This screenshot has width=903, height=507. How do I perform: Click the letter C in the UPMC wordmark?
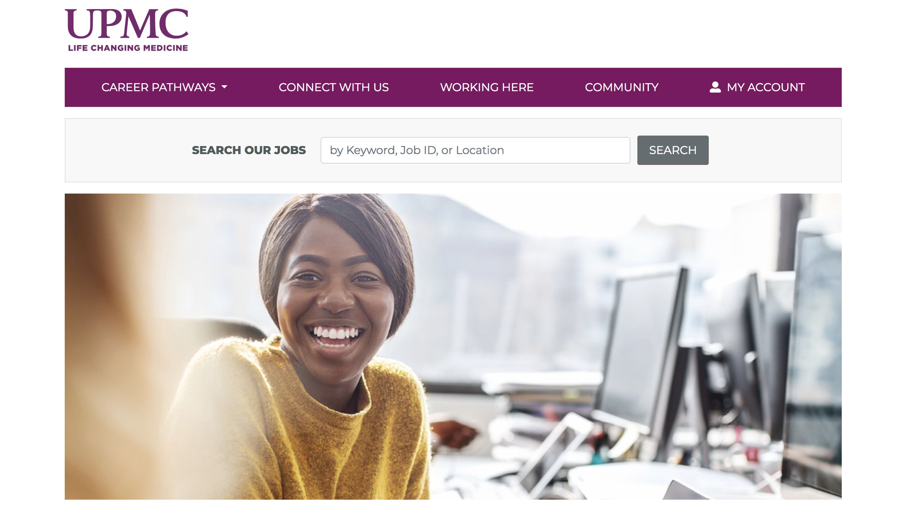174,23
